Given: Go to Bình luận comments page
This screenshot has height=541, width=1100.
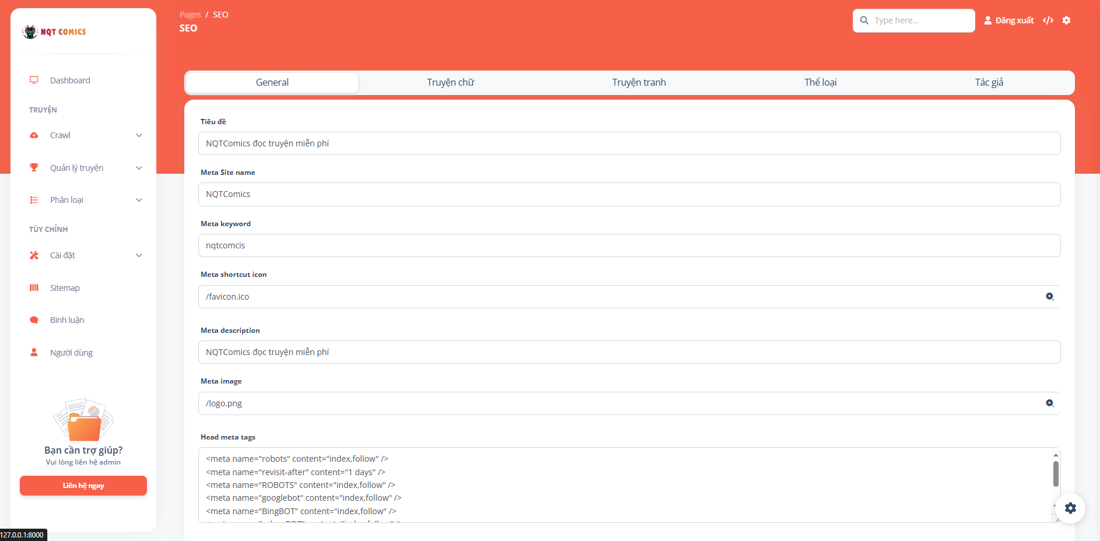Looking at the screenshot, I should [x=66, y=320].
